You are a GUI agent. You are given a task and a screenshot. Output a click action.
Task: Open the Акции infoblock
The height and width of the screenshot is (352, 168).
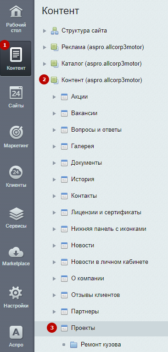click(x=79, y=97)
